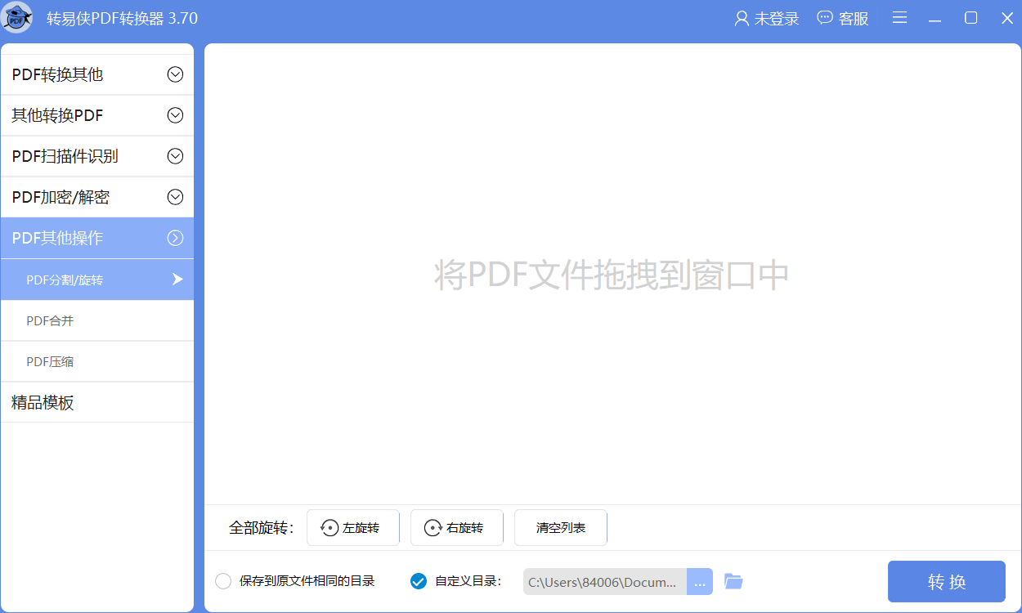Expand 其他转换PDF chevron
1022x613 pixels.
coord(175,115)
